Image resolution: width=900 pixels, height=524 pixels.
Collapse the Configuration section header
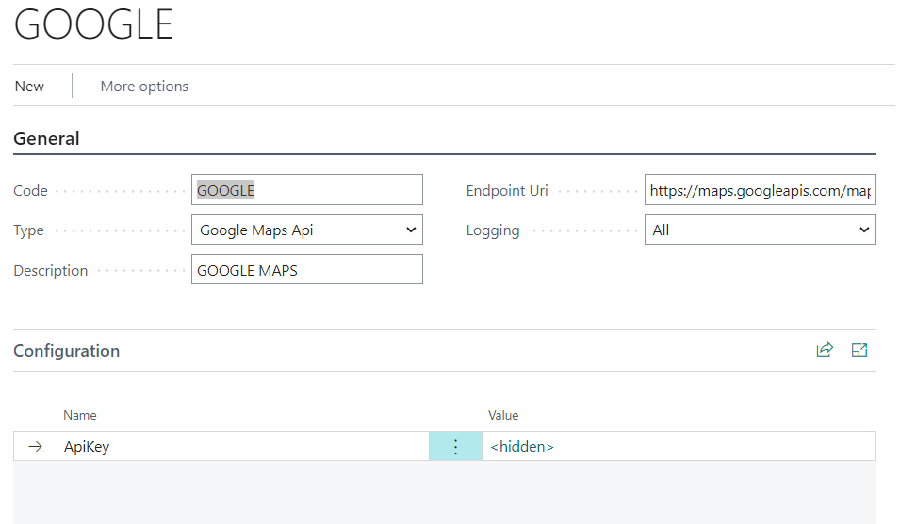coord(67,351)
